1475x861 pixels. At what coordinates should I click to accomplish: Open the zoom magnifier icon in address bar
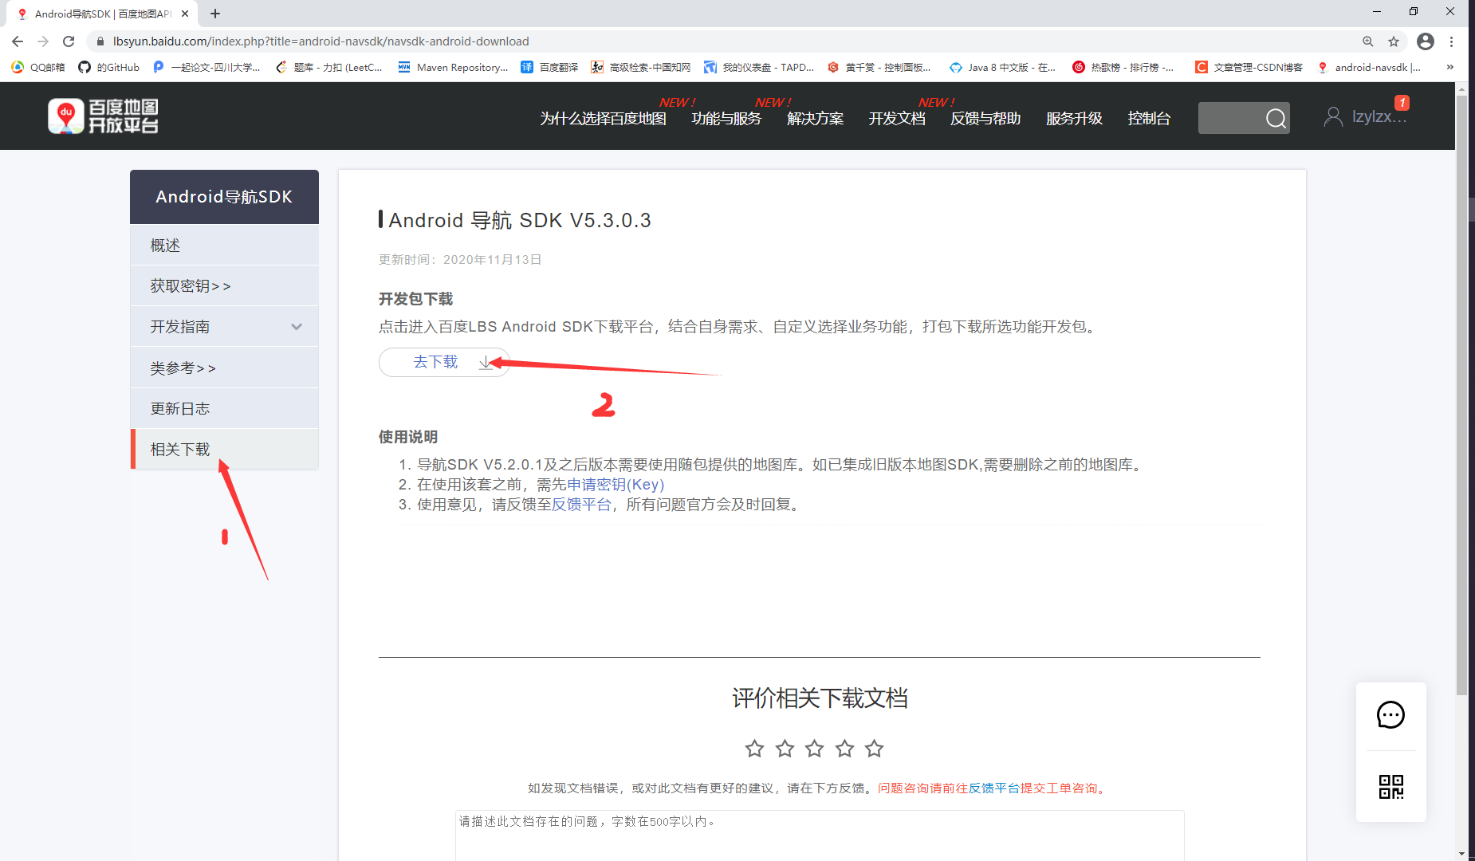(1368, 41)
